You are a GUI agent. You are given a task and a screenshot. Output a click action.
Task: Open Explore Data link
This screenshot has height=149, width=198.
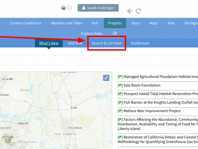click(x=91, y=34)
